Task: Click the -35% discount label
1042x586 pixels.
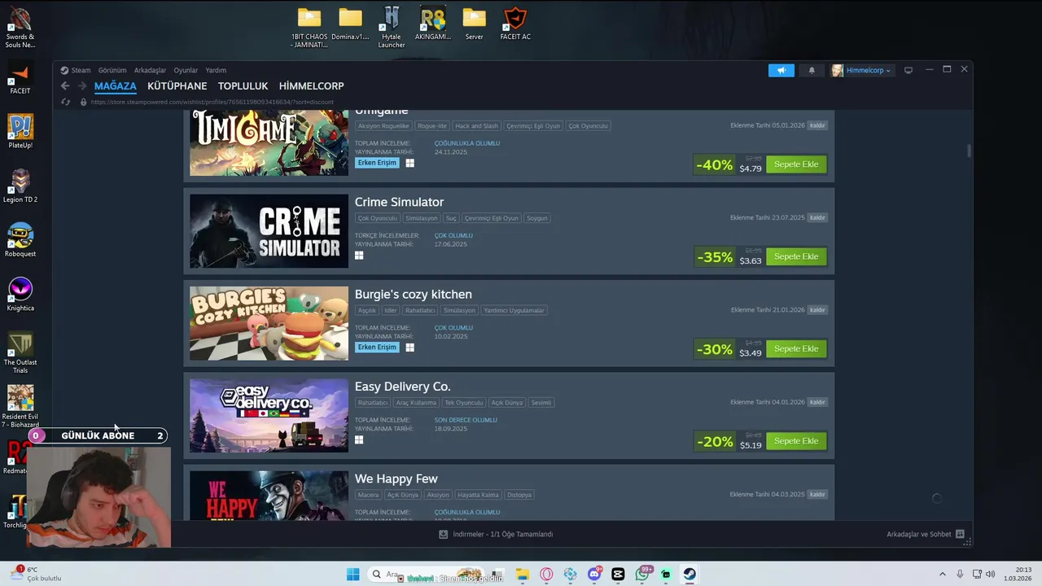Action: (715, 257)
